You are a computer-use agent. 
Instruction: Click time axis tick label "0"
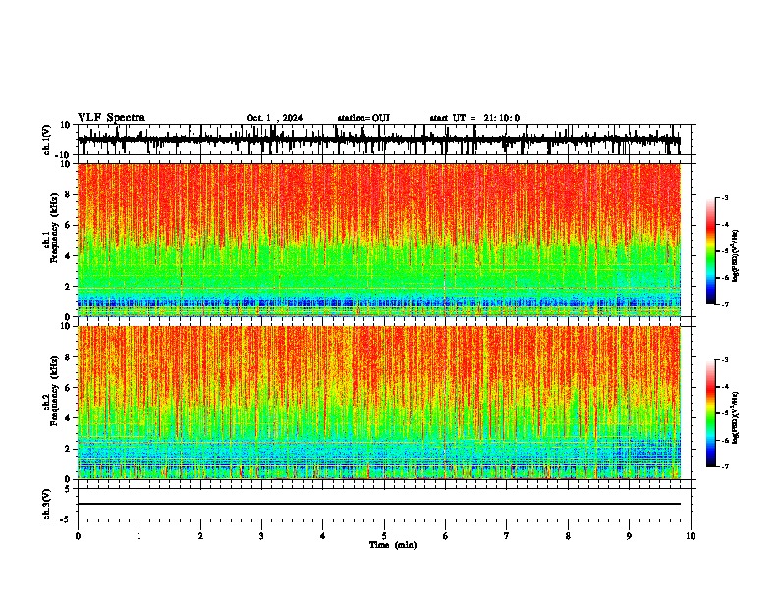click(x=78, y=536)
